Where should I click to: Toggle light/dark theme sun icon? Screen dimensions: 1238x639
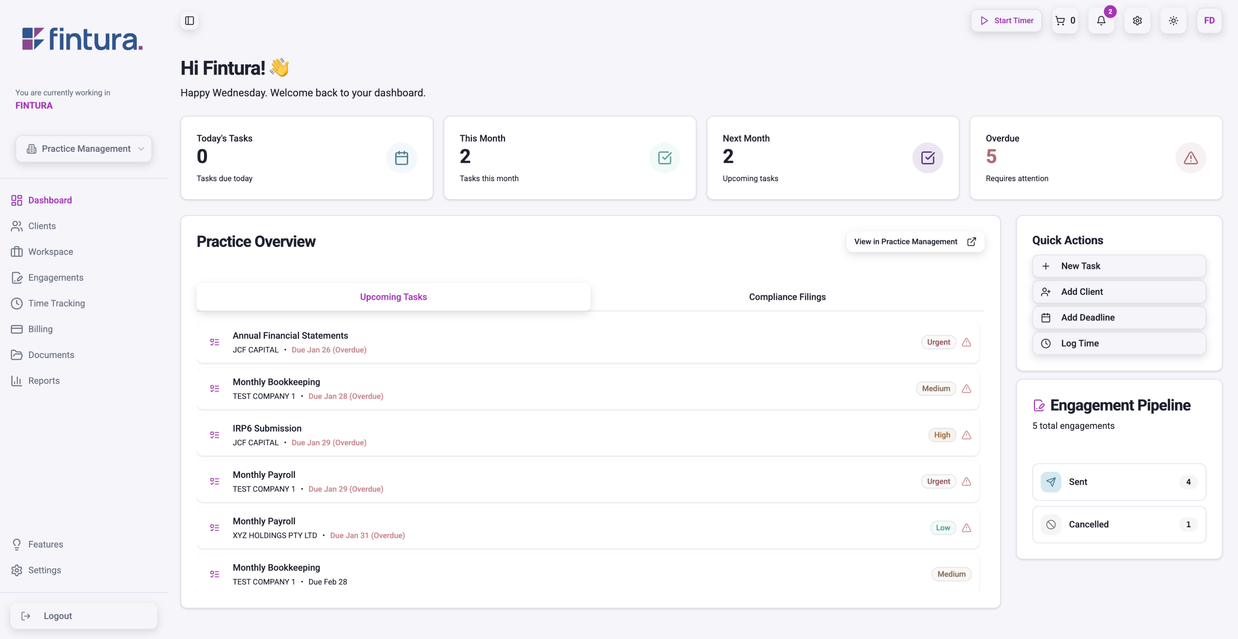[1173, 20]
